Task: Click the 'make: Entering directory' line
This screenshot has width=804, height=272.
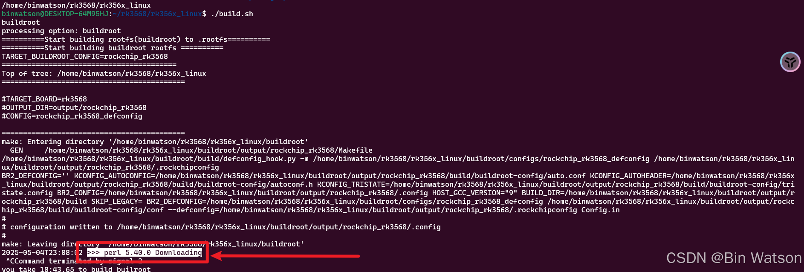Action: click(155, 142)
